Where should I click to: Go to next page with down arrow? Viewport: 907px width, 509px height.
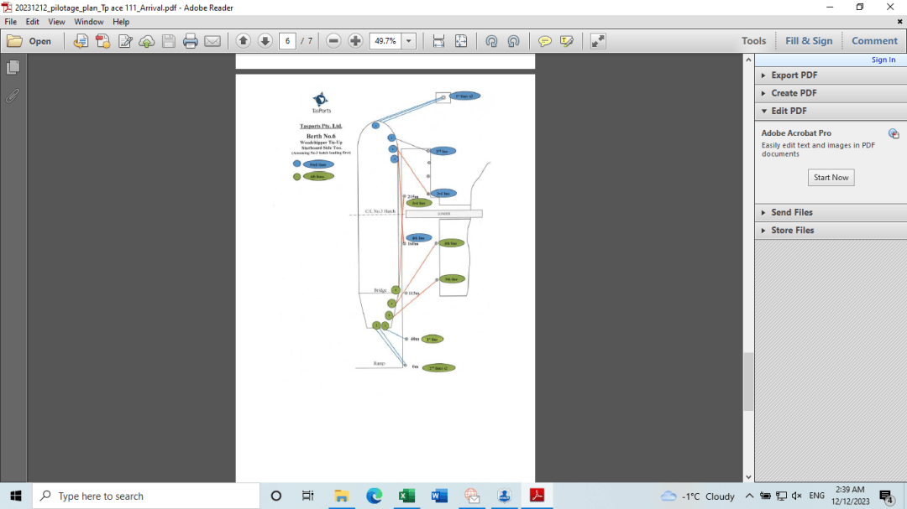tap(265, 41)
